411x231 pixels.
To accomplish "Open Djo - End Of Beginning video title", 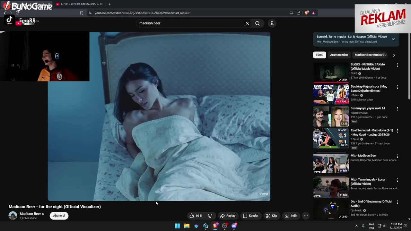I will 372,204.
